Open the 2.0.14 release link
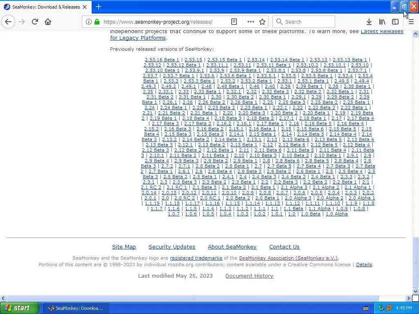Screen dimensions: 419x314 click(149, 193)
